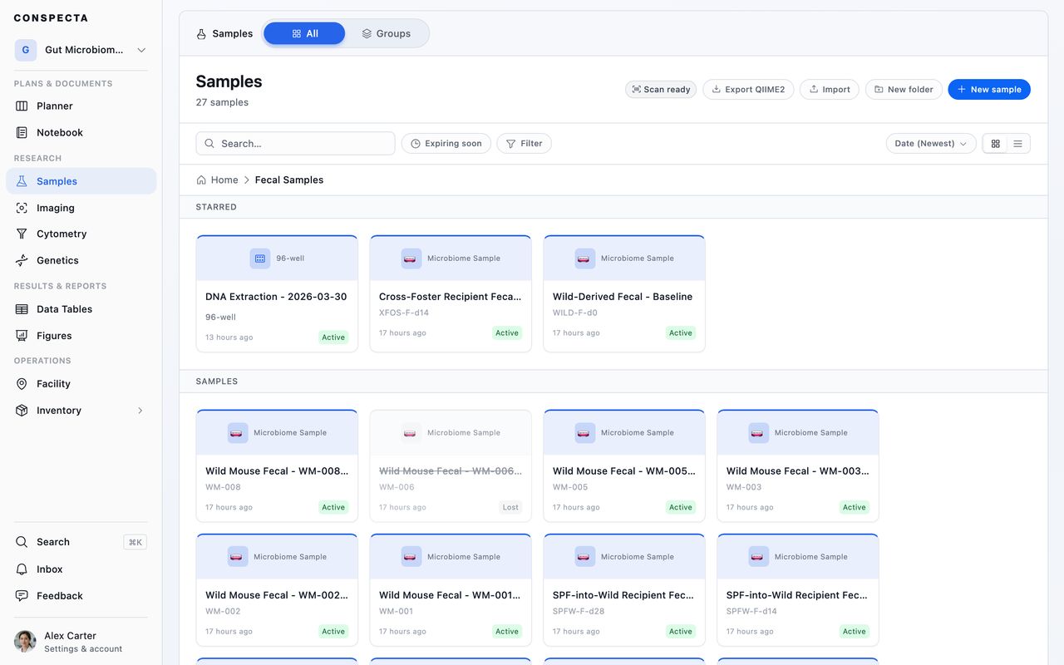
Task: Click the sample icon on Cross-Foster Recipient card
Action: tap(411, 259)
